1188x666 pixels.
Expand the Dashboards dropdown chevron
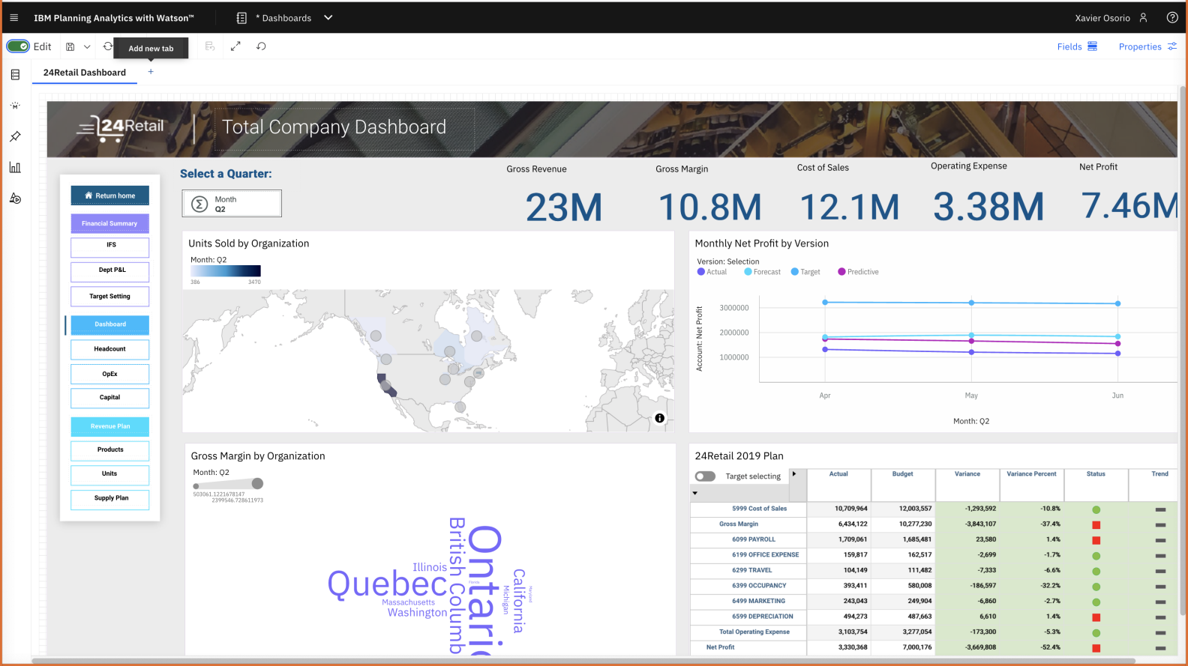pos(328,18)
